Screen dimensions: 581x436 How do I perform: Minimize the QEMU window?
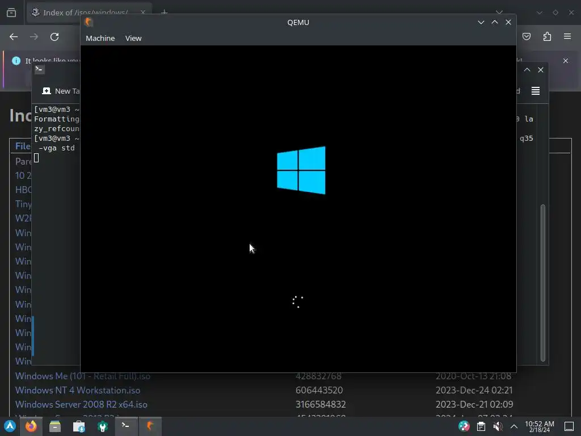click(481, 22)
